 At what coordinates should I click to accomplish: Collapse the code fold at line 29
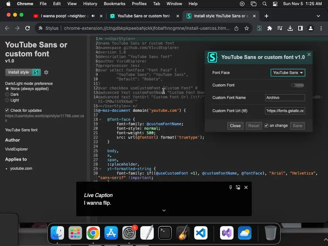tap(100, 169)
